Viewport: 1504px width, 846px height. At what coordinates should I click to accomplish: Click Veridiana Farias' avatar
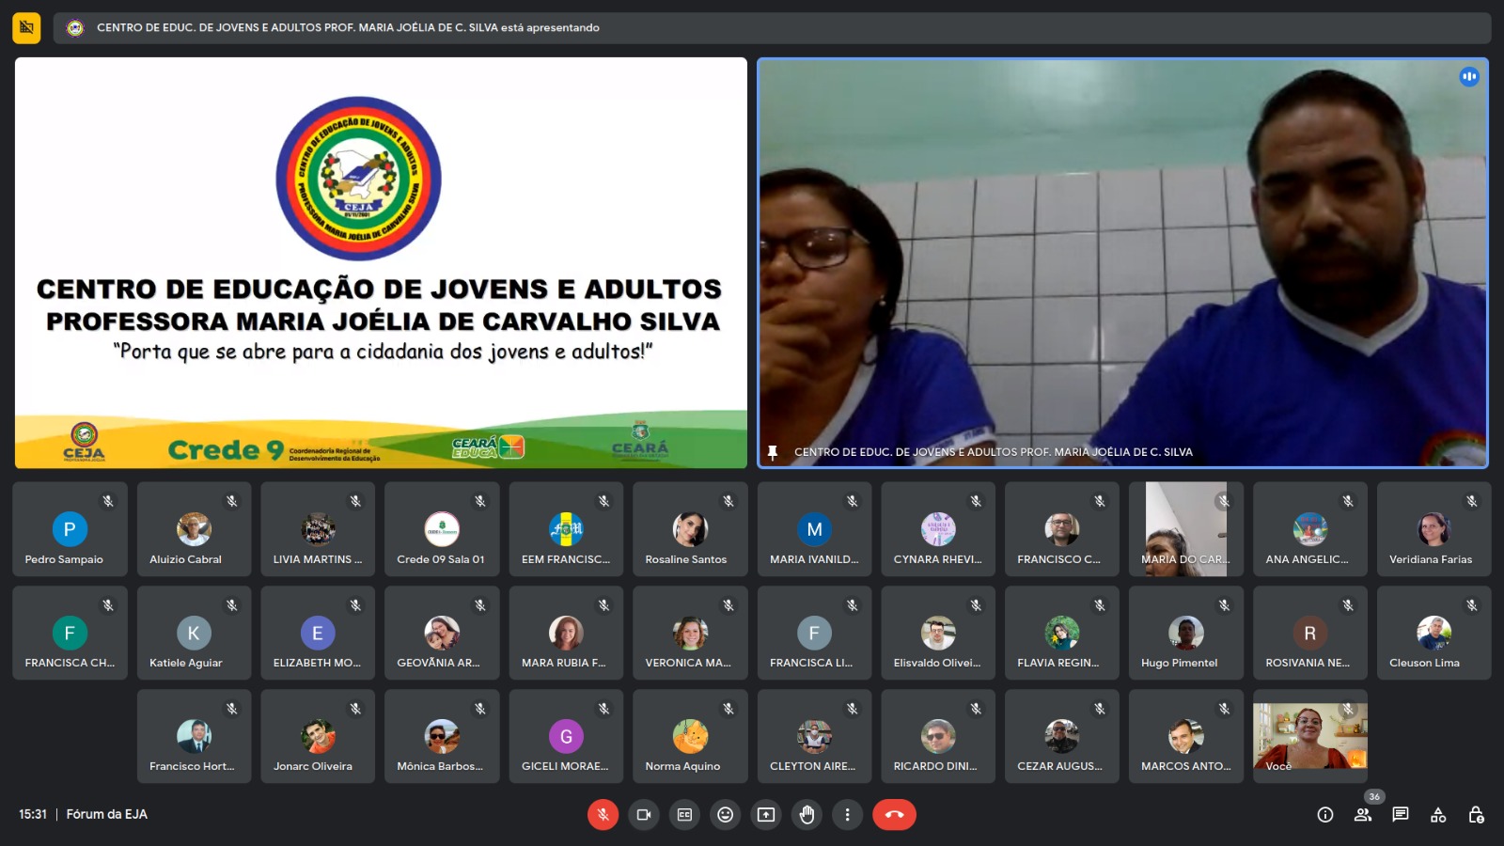pos(1433,529)
